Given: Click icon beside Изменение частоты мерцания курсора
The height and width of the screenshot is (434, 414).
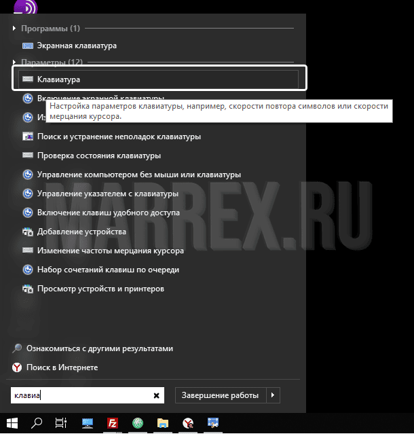Looking at the screenshot, I should (x=28, y=251).
